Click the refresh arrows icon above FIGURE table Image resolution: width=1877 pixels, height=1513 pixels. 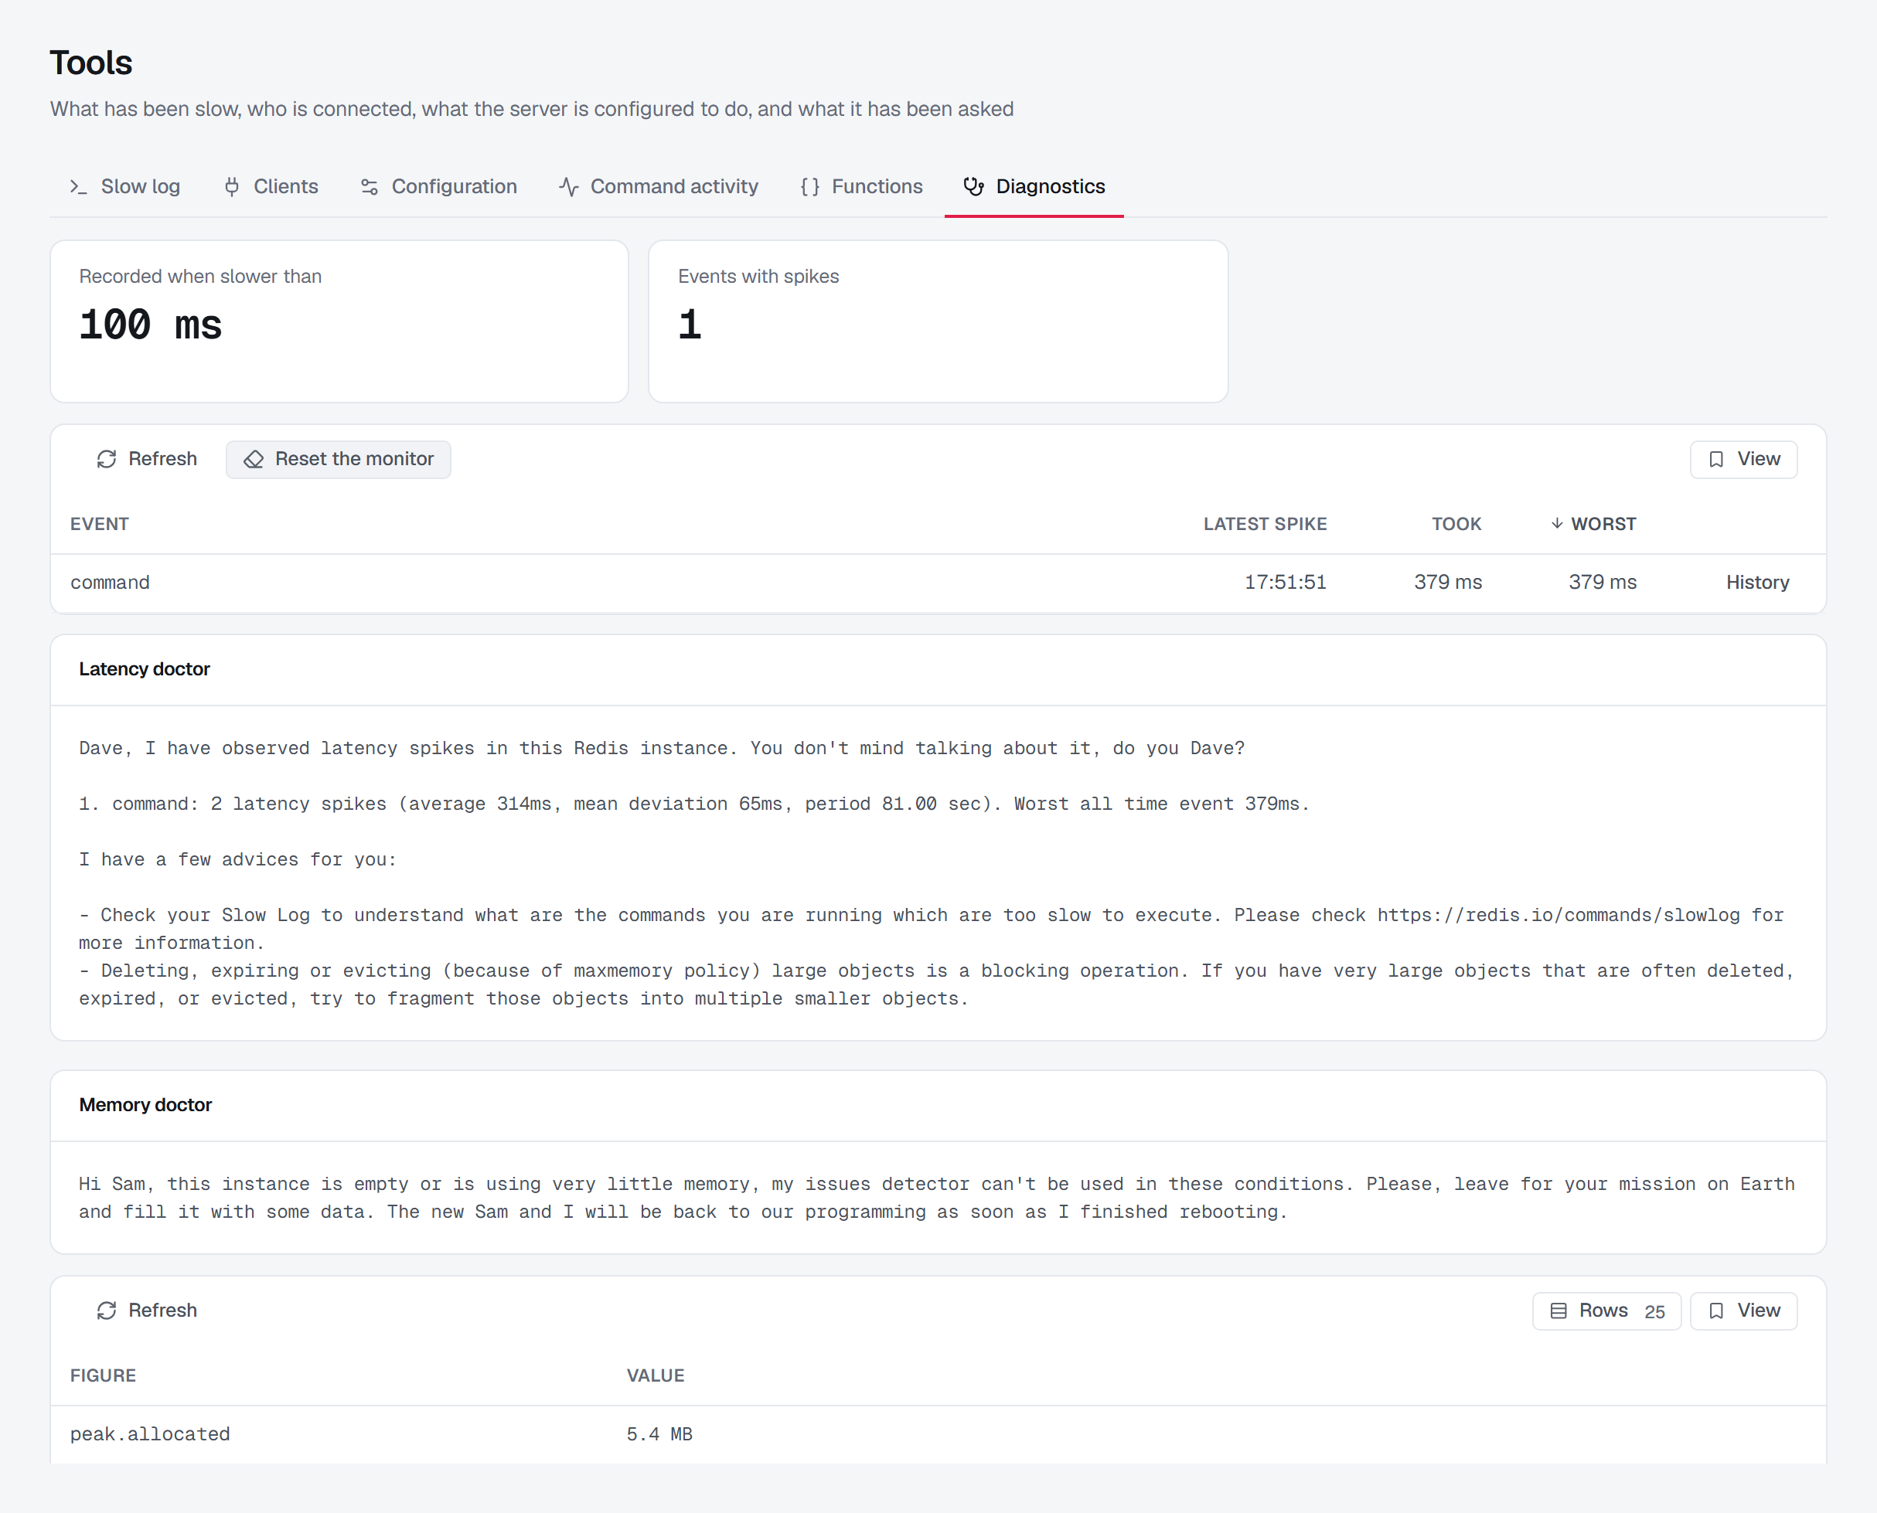pos(107,1311)
